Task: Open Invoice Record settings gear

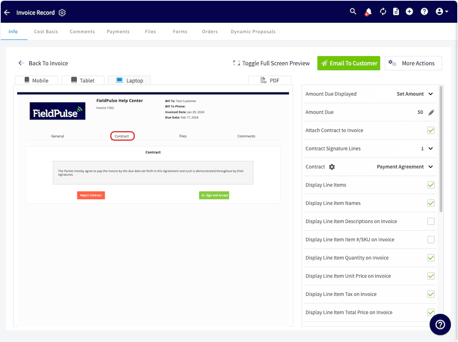Action: pos(62,13)
